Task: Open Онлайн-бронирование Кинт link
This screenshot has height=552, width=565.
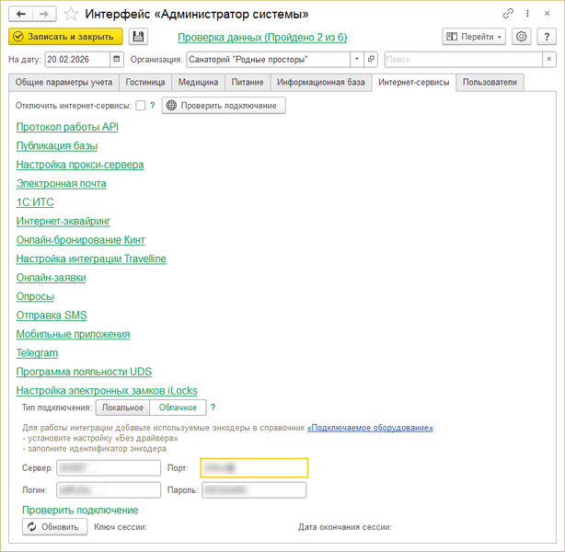Action: [81, 240]
